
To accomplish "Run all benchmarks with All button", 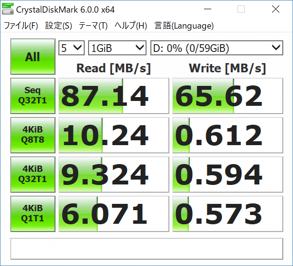I will pos(33,57).
